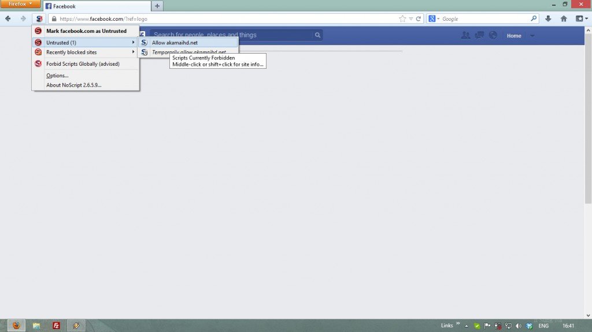The image size is (592, 332).
Task: Open the orange Firefox menu button
Action: [x=20, y=4]
